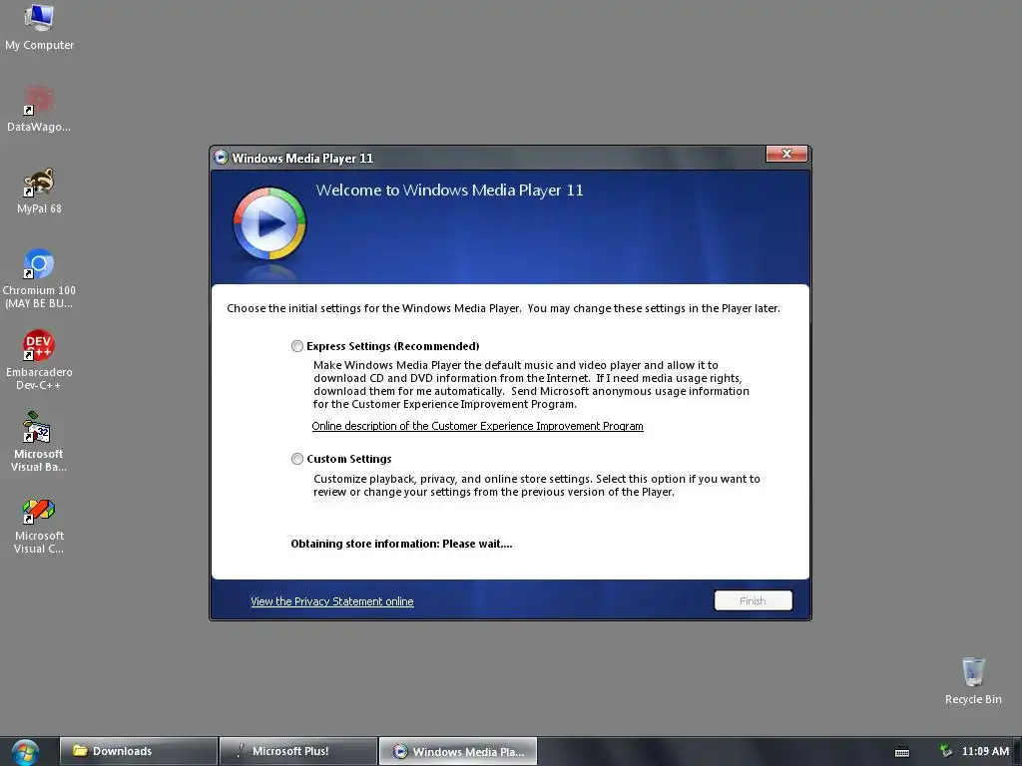Switch to Downloads taskbar button
The image size is (1022, 766).
tap(139, 751)
